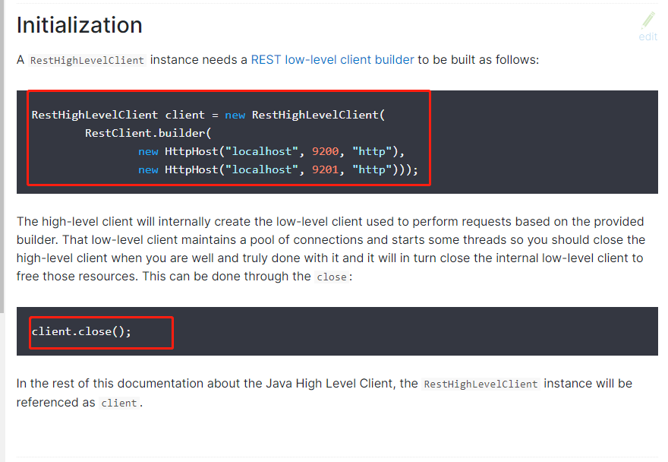Click the port number 9200 in code
The image size is (668, 462).
coord(325,151)
